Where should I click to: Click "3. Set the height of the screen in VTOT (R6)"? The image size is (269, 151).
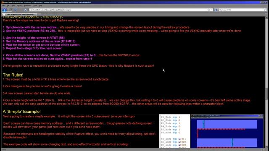[34, 38]
